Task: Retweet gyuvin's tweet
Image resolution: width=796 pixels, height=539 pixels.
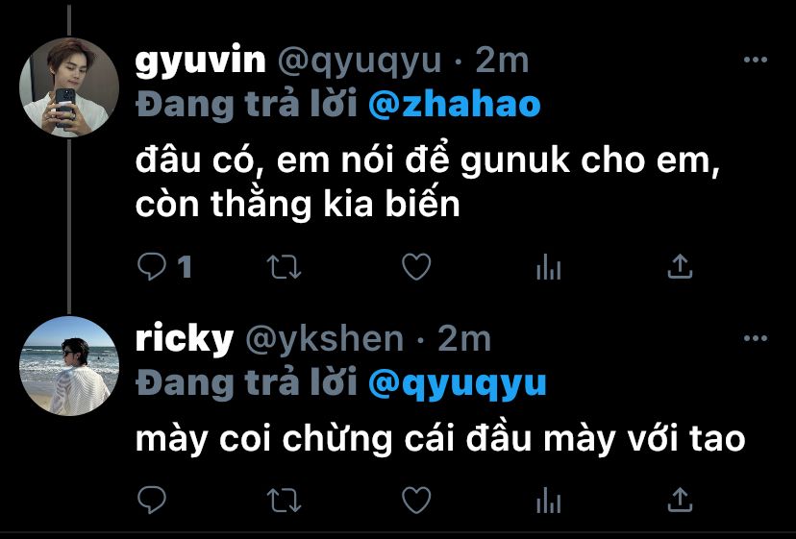Action: (x=285, y=267)
